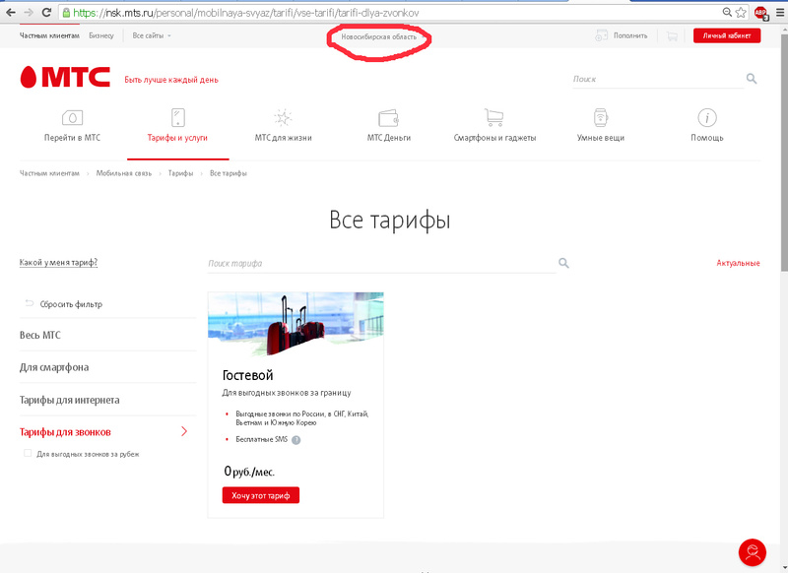Viewport: 788px width, 573px height.
Task: Click the 'Умные вещи' smartwatch icon
Action: coord(600,118)
